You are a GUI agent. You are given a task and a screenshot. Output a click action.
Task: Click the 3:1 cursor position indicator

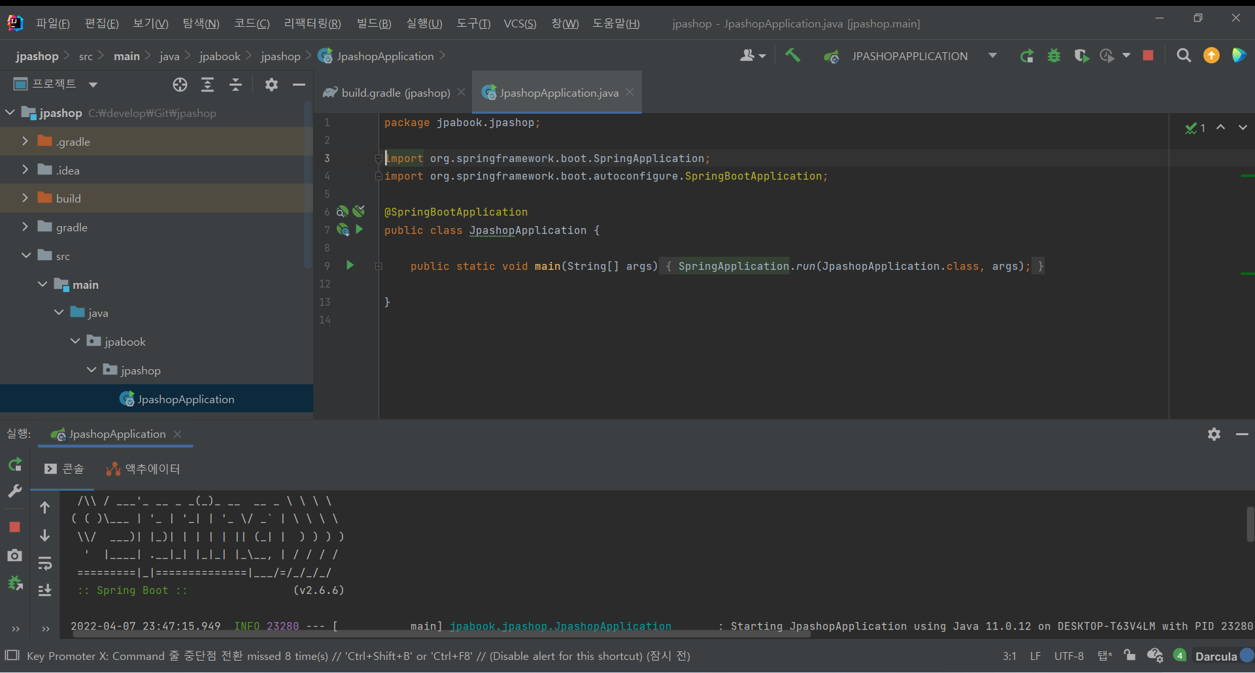1010,656
